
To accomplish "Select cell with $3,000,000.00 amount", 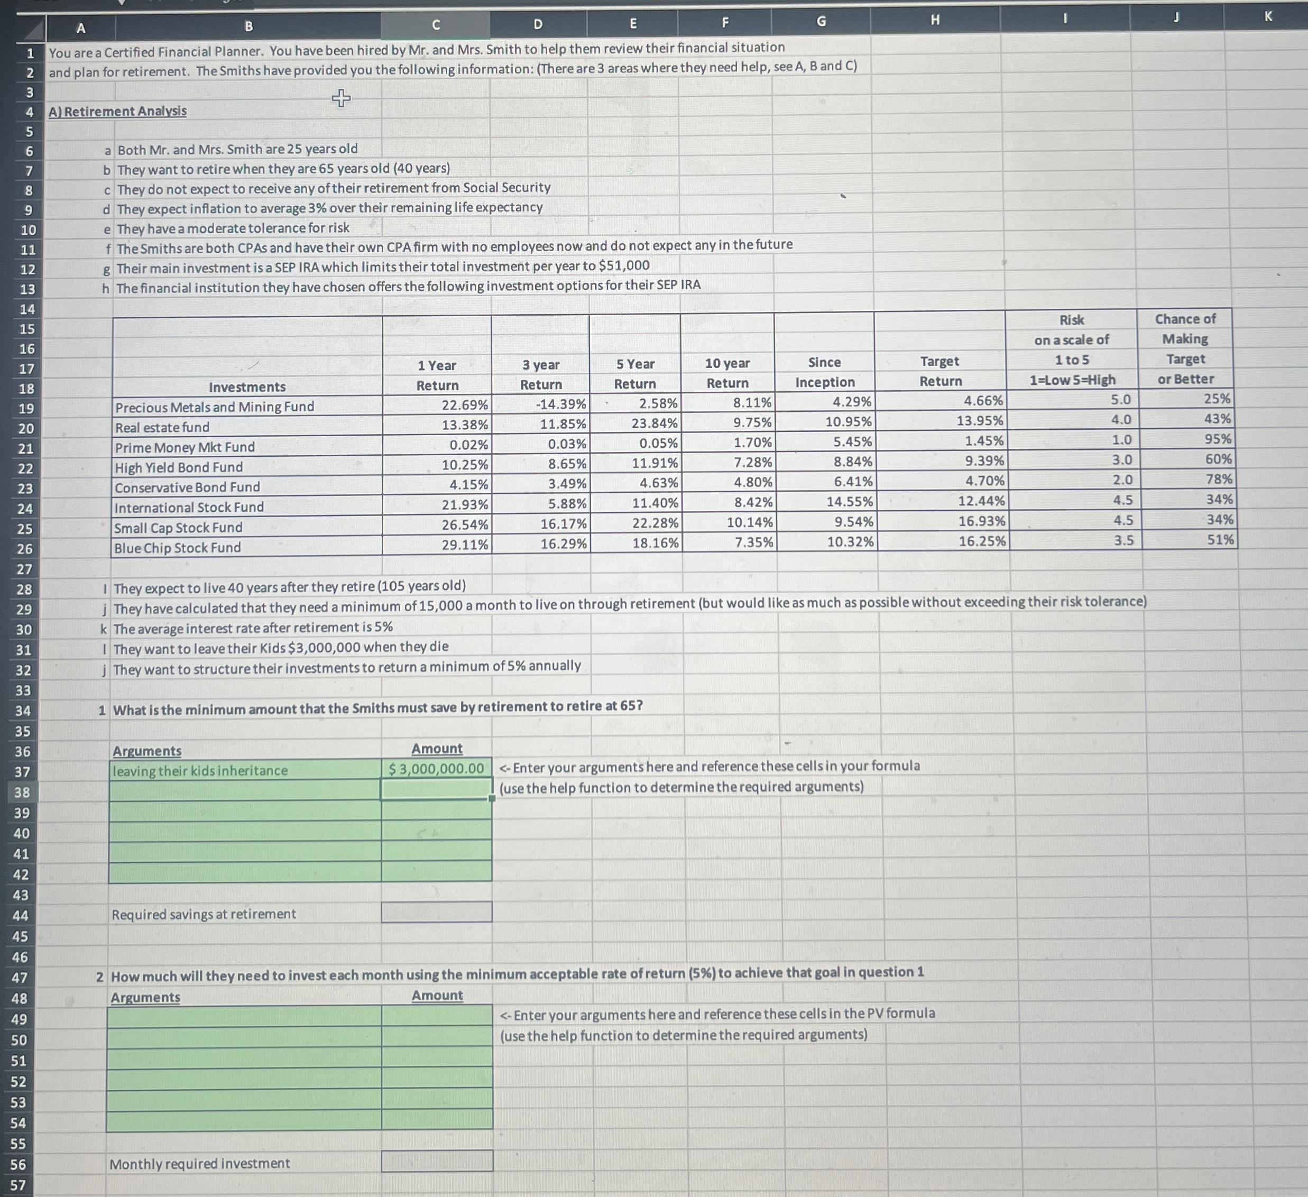I will tap(436, 769).
